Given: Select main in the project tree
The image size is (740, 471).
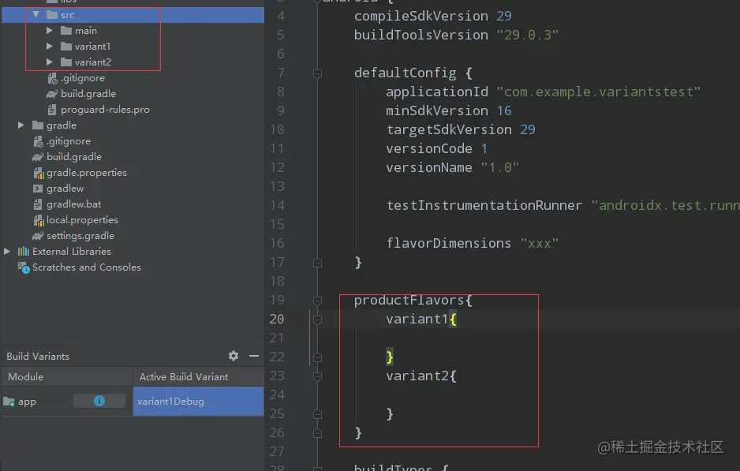Looking at the screenshot, I should coord(86,31).
